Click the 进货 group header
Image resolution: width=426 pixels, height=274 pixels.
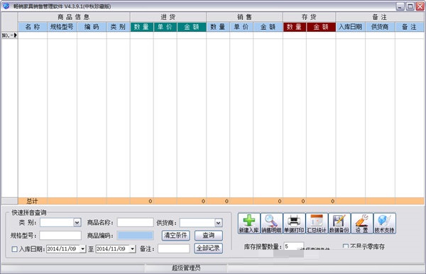[x=168, y=17]
